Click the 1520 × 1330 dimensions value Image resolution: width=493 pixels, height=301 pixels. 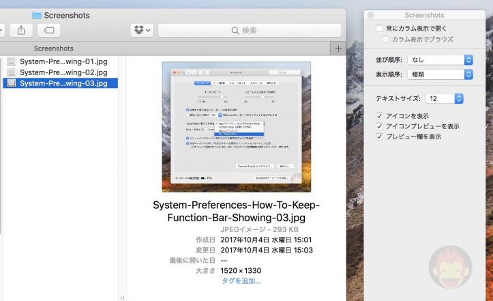point(241,271)
